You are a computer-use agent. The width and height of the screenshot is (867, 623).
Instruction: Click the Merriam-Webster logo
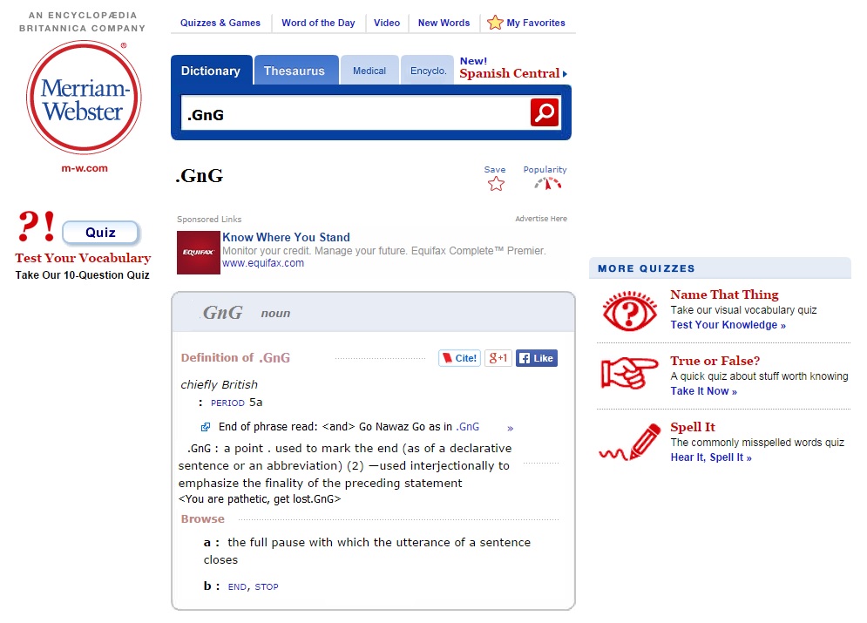pyautogui.click(x=83, y=98)
